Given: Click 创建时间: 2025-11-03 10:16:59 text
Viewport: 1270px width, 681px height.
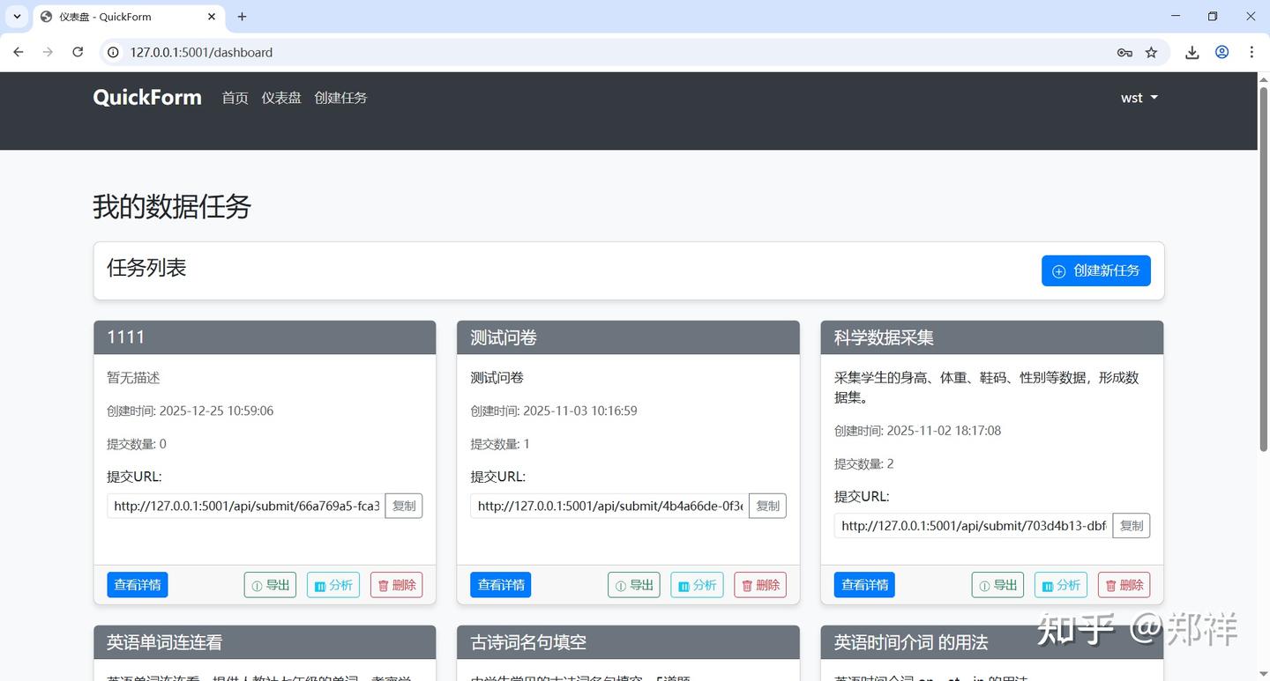Looking at the screenshot, I should pos(554,411).
